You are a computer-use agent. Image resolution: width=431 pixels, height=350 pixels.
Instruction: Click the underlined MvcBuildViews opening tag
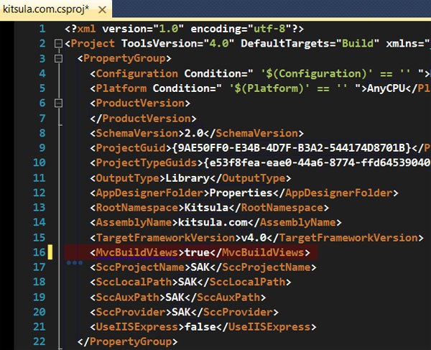click(x=137, y=252)
